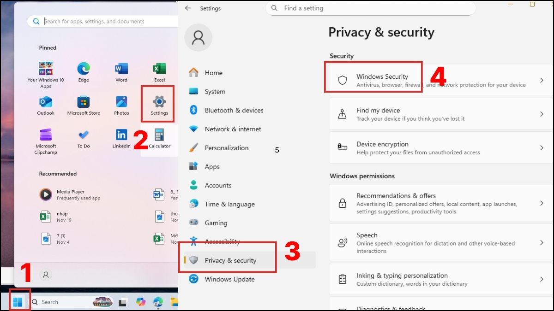Open the To Do pinned app
This screenshot has height=311, width=554.
(x=84, y=138)
